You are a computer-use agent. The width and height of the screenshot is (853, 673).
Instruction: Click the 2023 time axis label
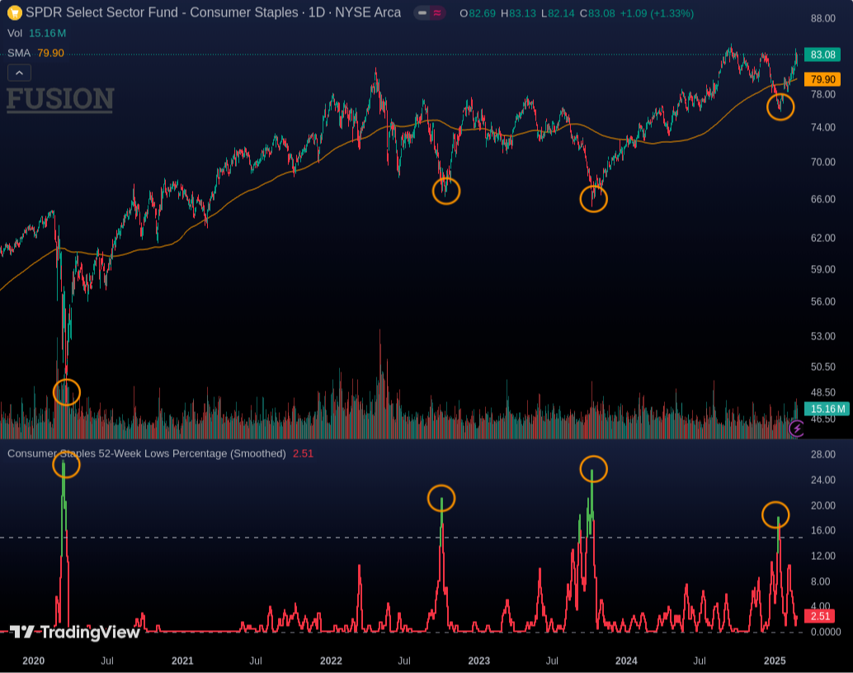478,661
